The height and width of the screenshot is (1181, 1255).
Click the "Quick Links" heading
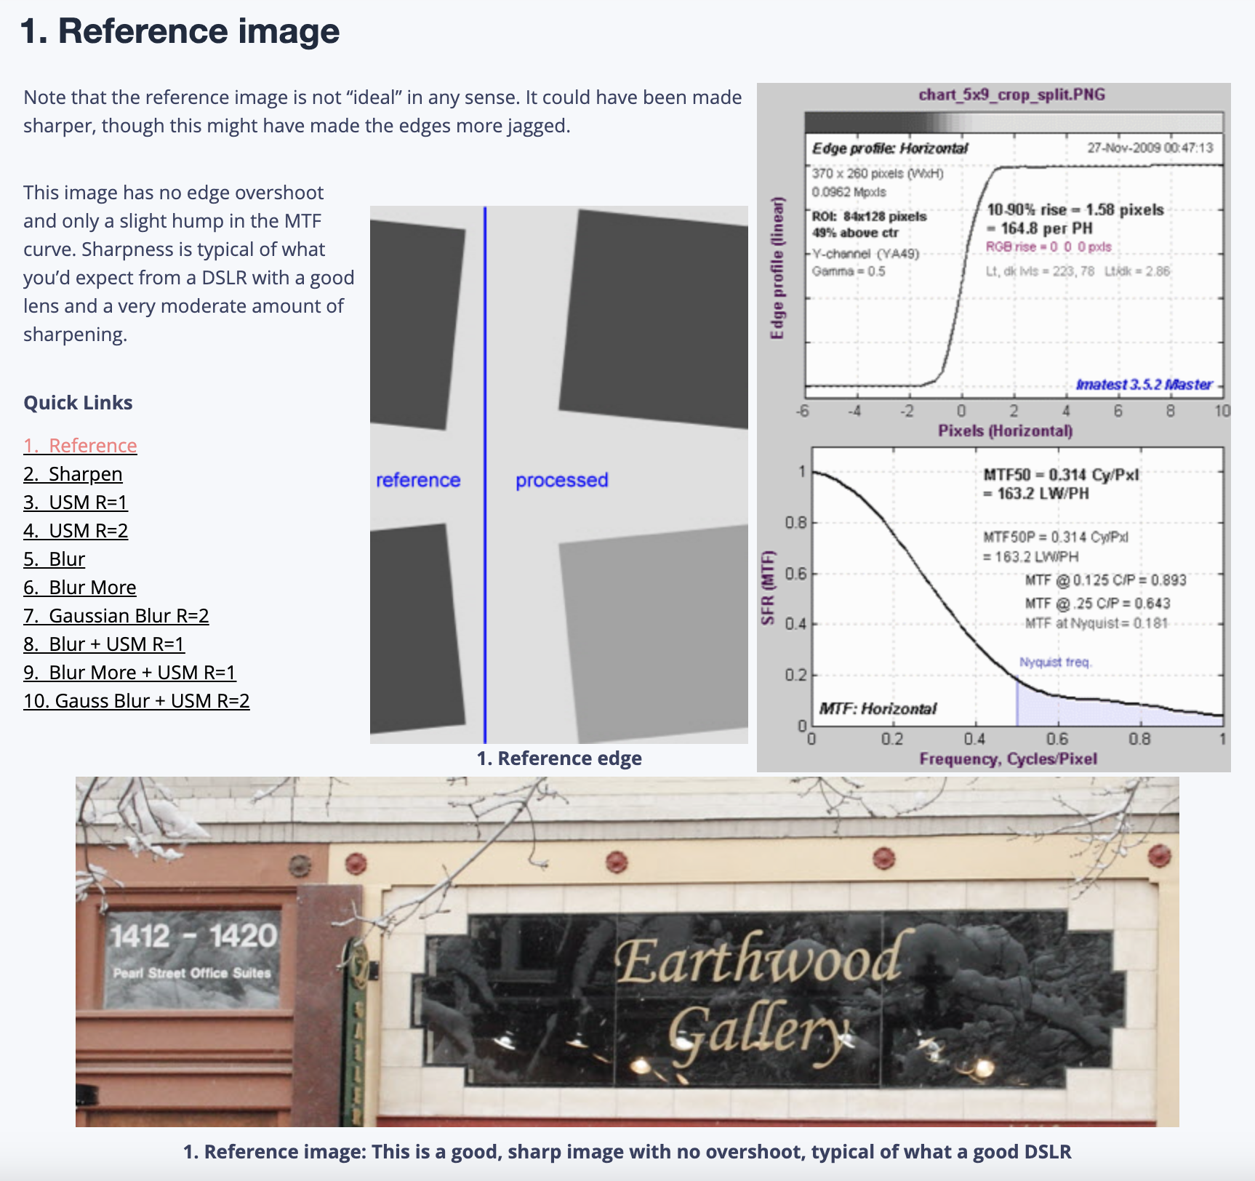tap(78, 402)
